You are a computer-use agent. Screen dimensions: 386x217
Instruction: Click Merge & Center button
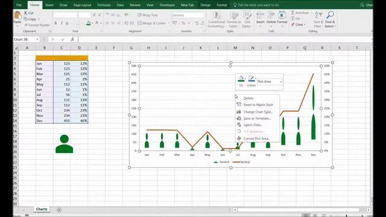point(151,23)
